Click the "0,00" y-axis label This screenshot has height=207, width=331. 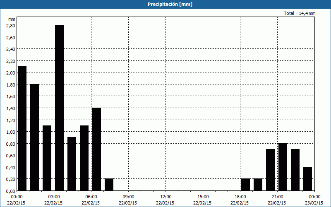tap(11, 191)
